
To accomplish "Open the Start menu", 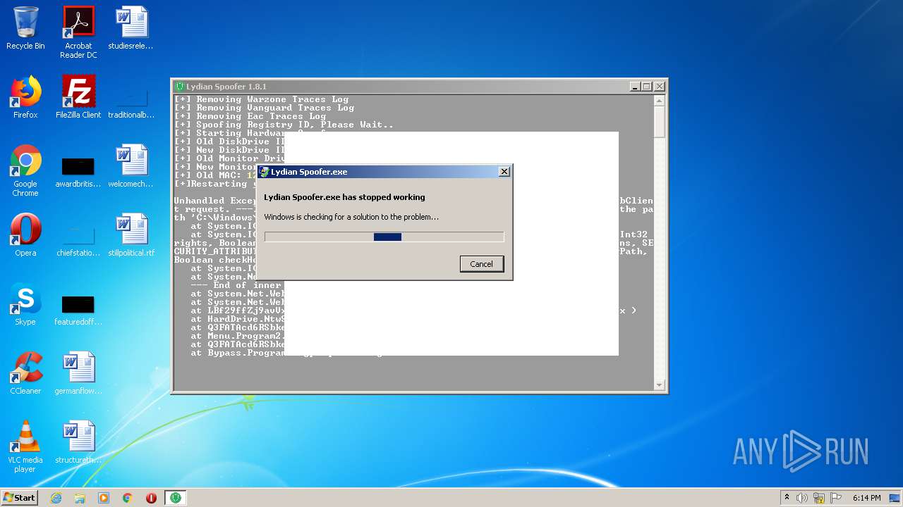I will pos(20,498).
